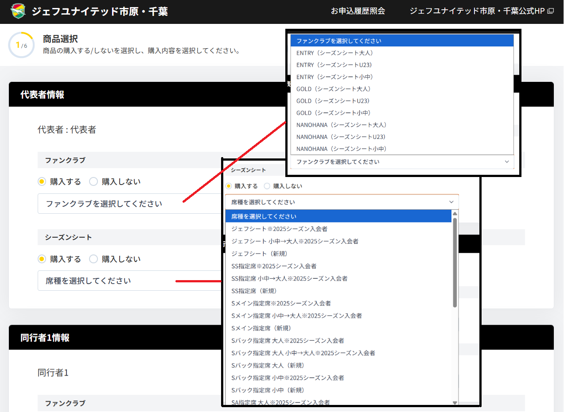Viewport: 564px width, 412px height.
Task: Choose ENTRY（シーズンシート大人） option
Action: pyautogui.click(x=402, y=53)
